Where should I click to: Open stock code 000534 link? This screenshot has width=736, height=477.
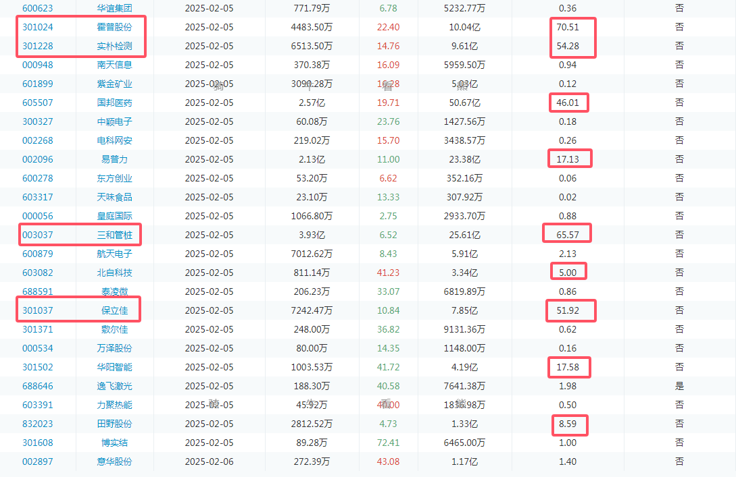pyautogui.click(x=38, y=348)
